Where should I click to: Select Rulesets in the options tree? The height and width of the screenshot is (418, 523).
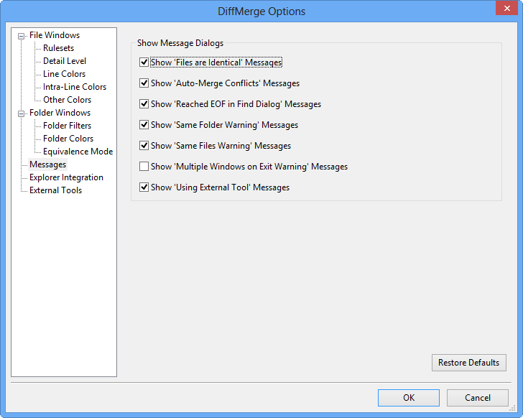click(x=58, y=48)
